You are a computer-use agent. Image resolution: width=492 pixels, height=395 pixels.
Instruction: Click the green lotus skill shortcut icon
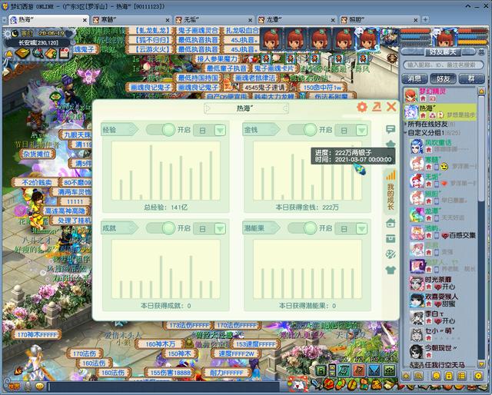point(389,370)
